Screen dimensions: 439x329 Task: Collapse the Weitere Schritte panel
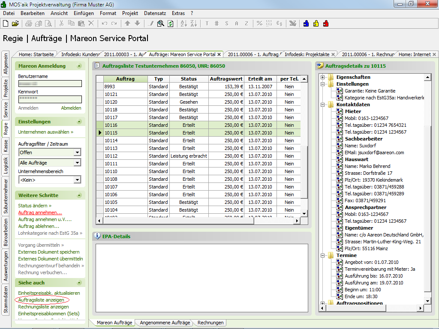[x=79, y=195]
